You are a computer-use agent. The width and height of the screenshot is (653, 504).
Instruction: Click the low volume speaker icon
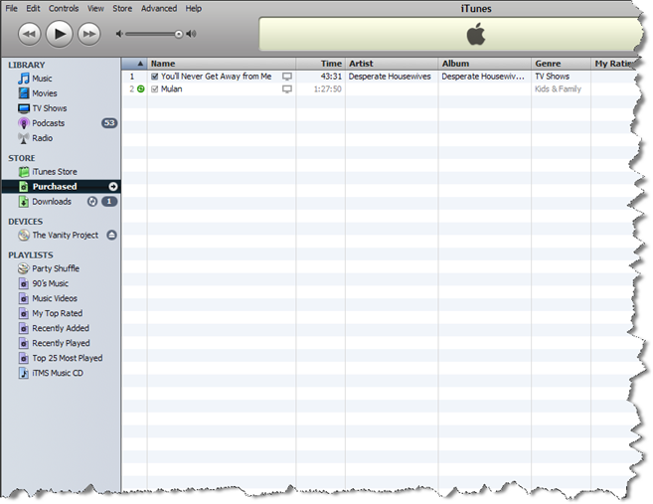[x=119, y=34]
